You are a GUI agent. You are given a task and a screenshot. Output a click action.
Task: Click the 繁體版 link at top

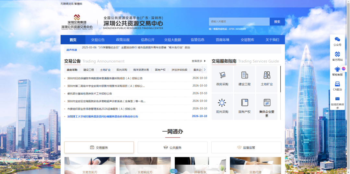tap(78, 4)
